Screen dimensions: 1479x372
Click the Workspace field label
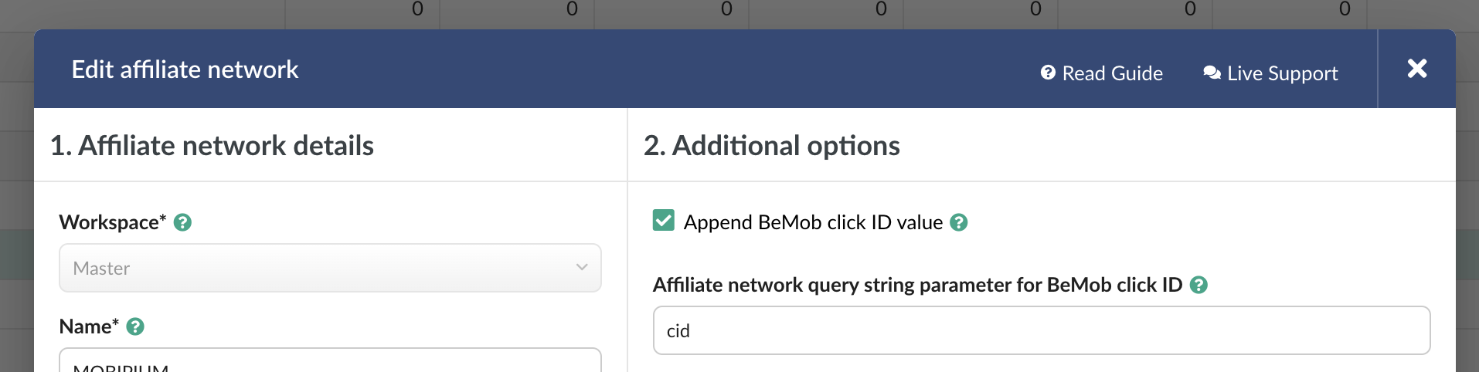click(113, 222)
